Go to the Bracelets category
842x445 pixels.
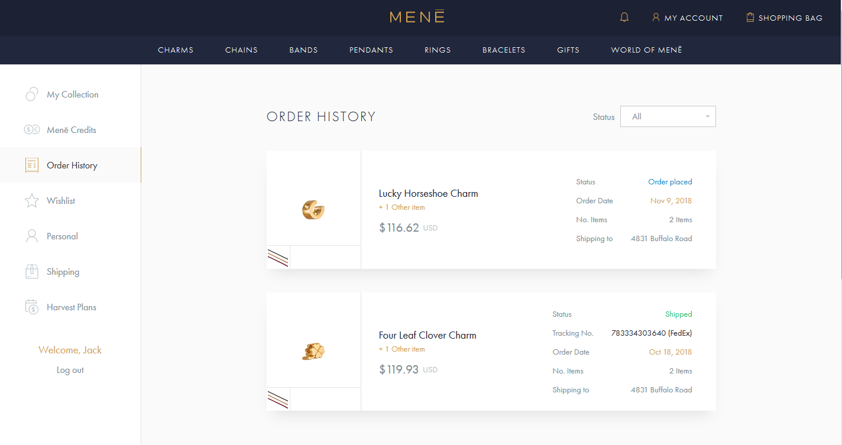coord(504,50)
